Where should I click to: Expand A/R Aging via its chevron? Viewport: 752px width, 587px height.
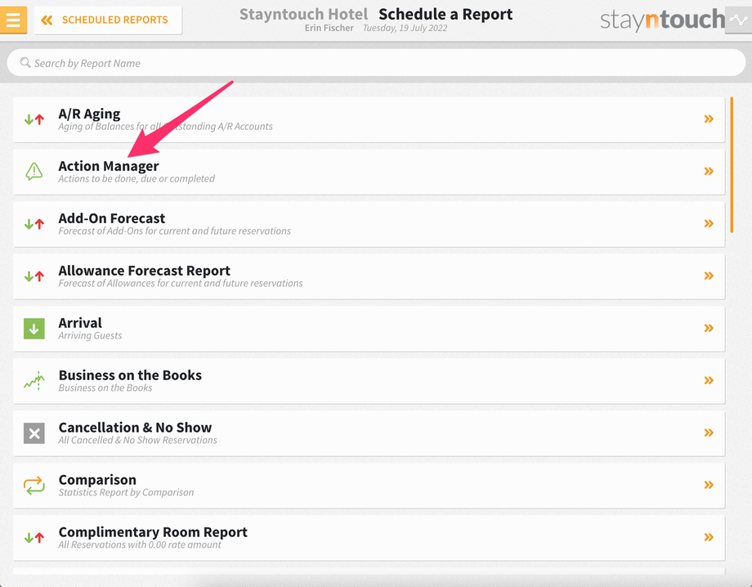coord(709,119)
